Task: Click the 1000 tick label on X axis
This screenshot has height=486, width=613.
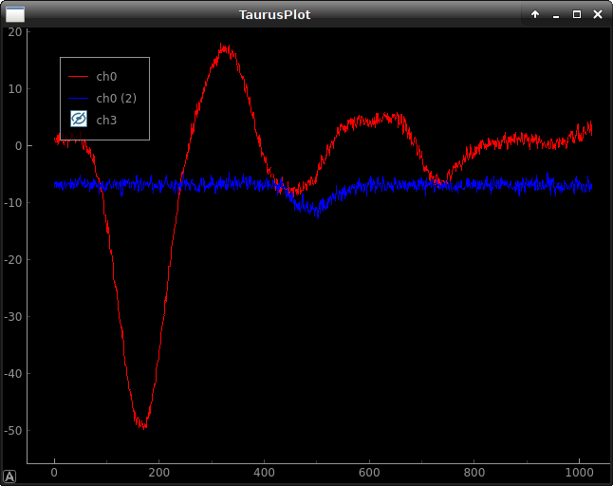Action: point(579,472)
